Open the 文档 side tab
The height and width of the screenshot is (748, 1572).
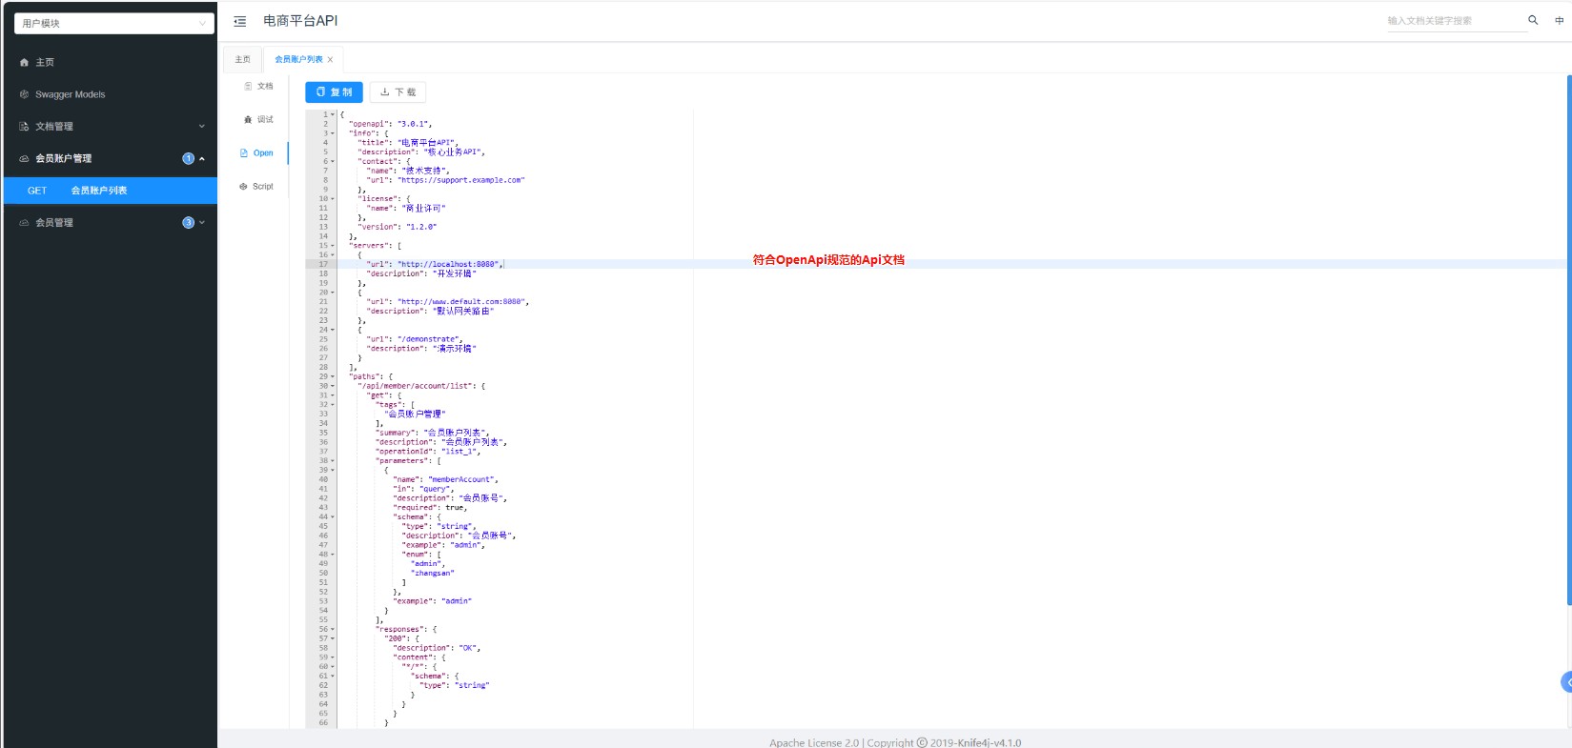(258, 87)
